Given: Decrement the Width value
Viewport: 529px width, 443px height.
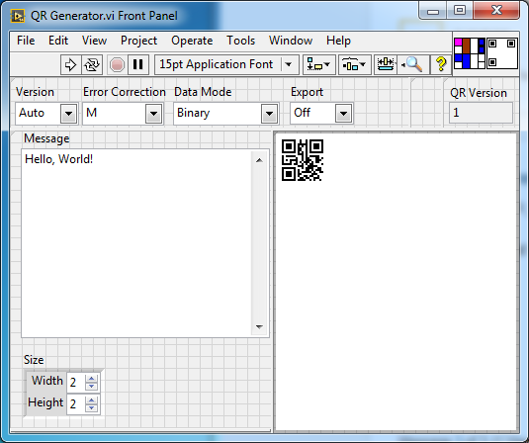Looking at the screenshot, I should click(x=91, y=387).
